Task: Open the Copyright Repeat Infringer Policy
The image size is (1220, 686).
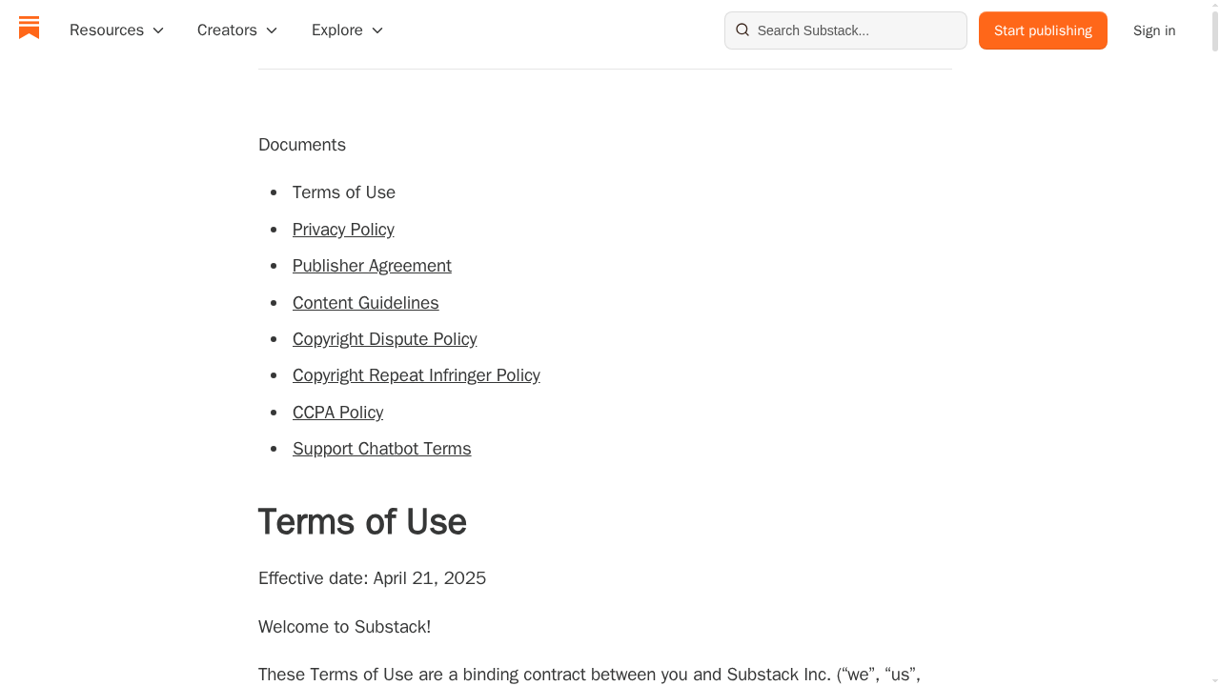Action: pos(417,375)
